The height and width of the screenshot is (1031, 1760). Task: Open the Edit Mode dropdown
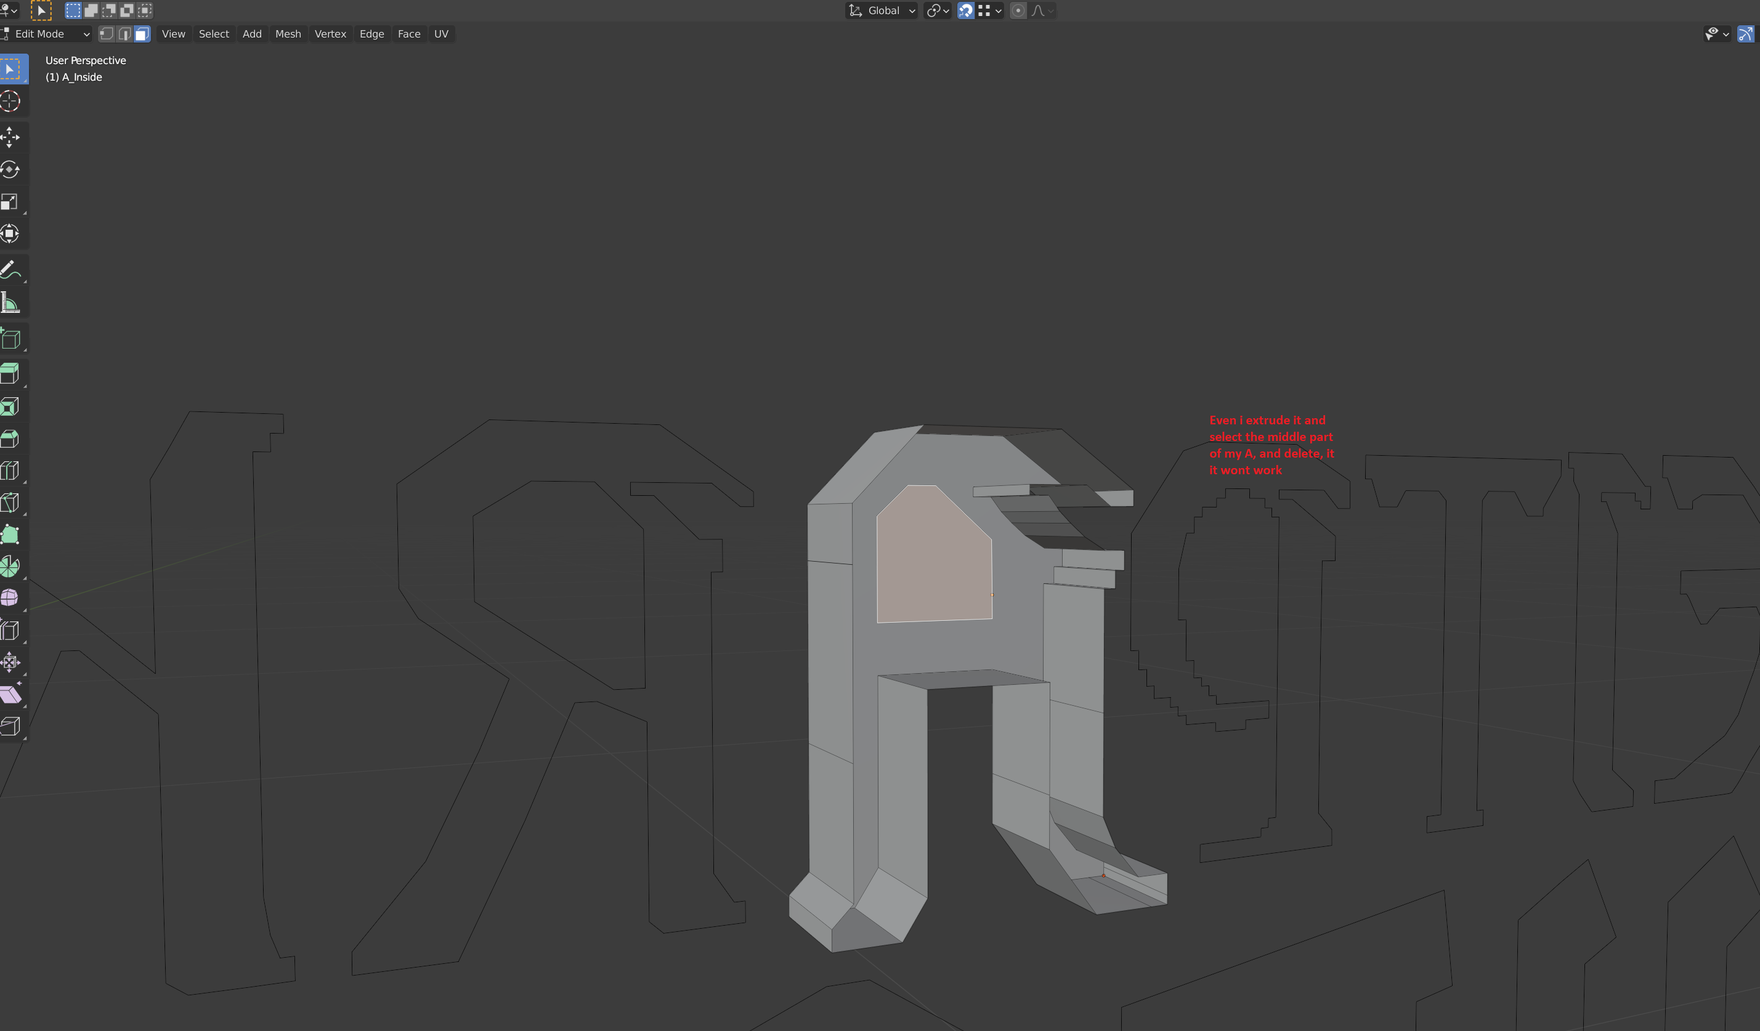click(x=47, y=33)
